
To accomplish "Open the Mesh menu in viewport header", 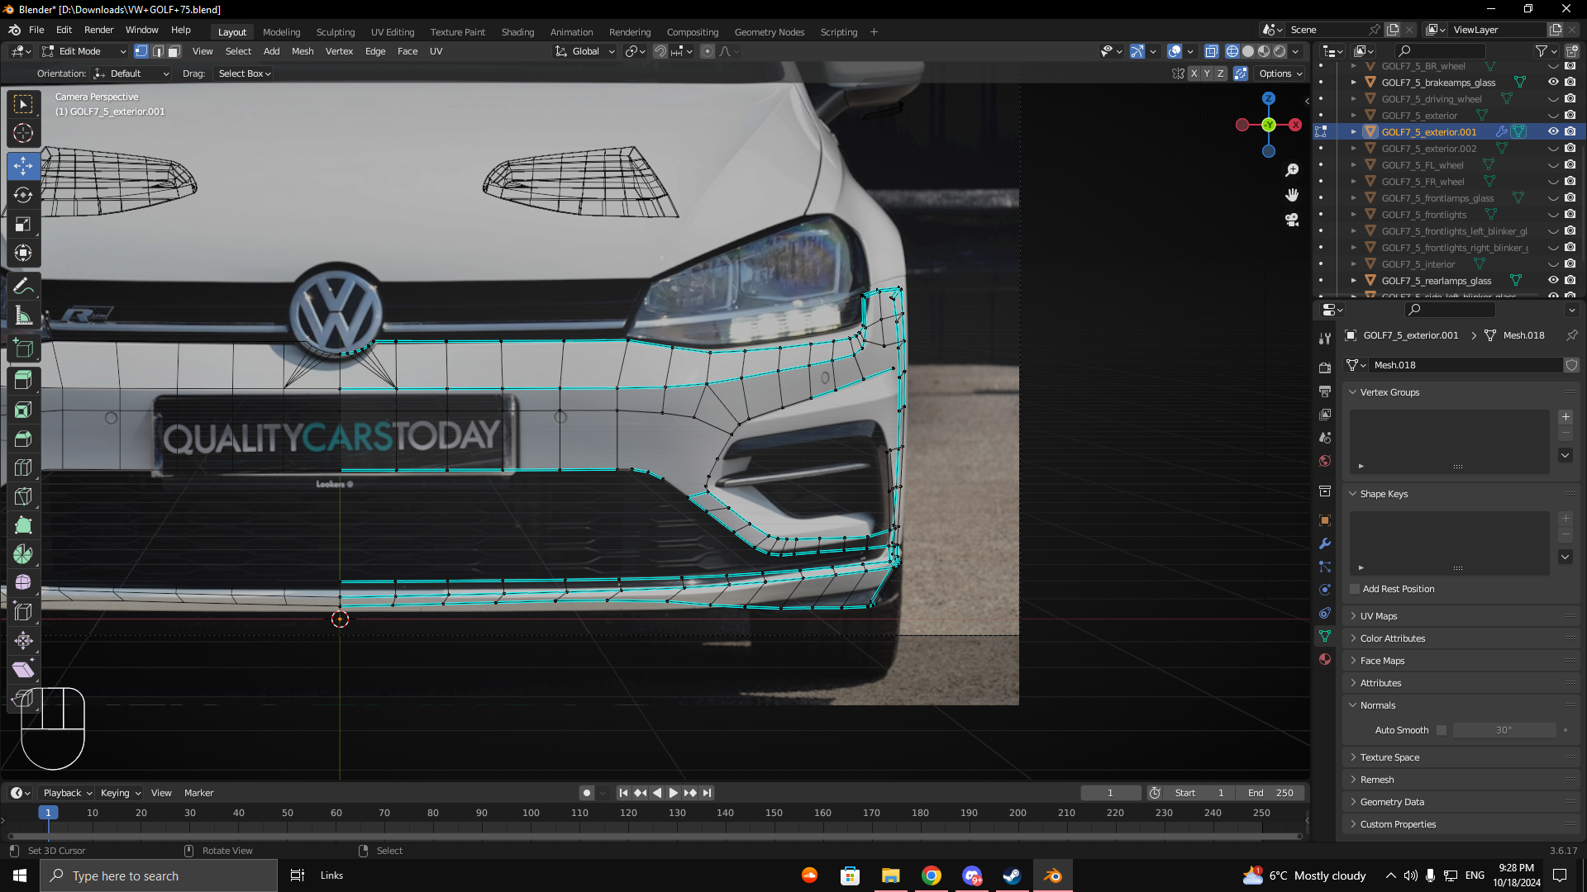I will coord(303,51).
